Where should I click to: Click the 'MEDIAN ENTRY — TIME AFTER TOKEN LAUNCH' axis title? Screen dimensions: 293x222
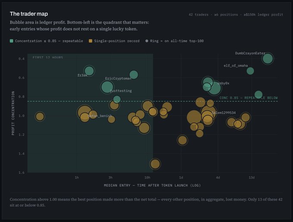152,185
